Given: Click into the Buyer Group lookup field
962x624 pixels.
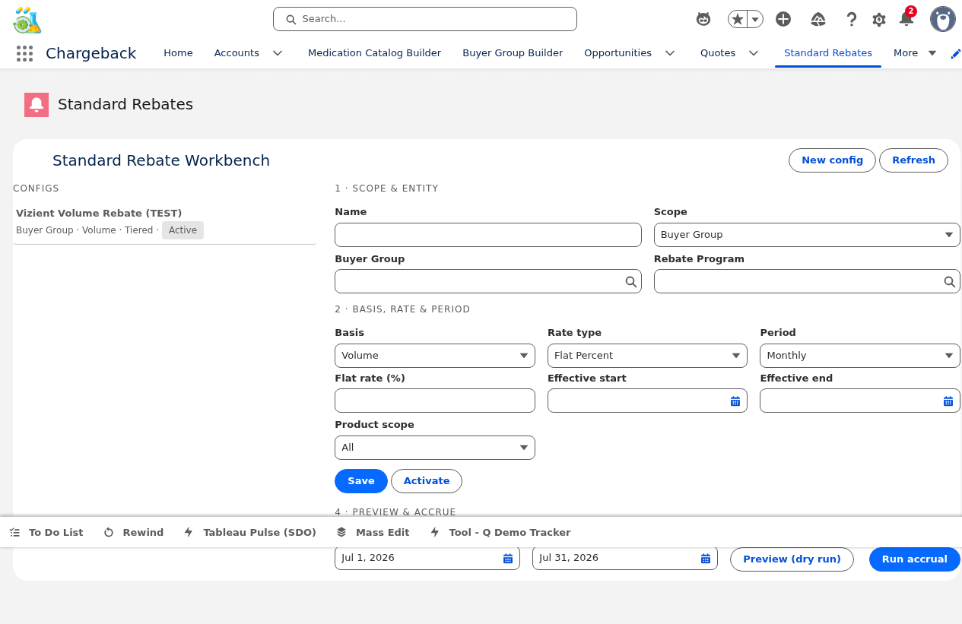Looking at the screenshot, I should coord(488,281).
